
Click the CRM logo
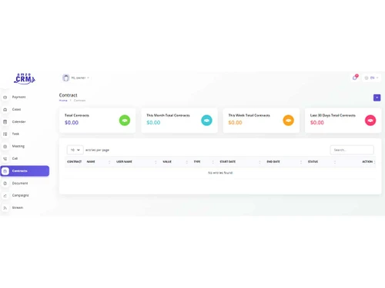pos(25,78)
